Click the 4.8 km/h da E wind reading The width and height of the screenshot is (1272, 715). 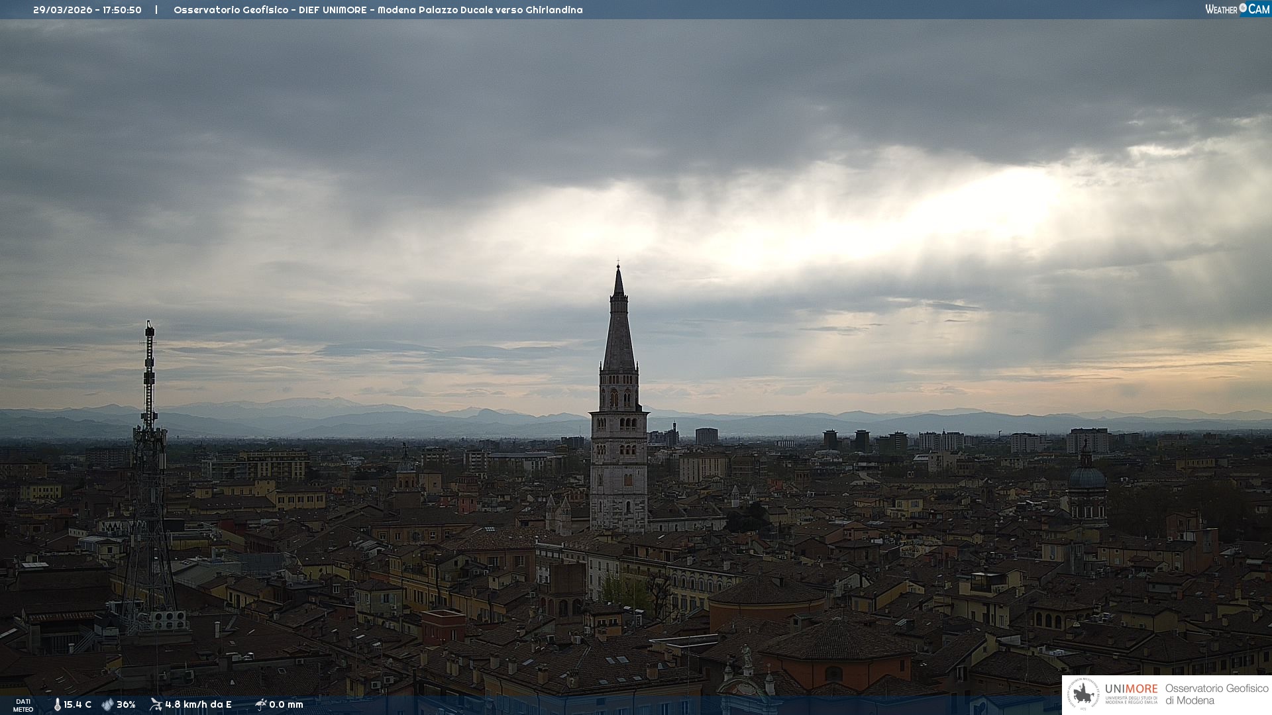pyautogui.click(x=198, y=704)
